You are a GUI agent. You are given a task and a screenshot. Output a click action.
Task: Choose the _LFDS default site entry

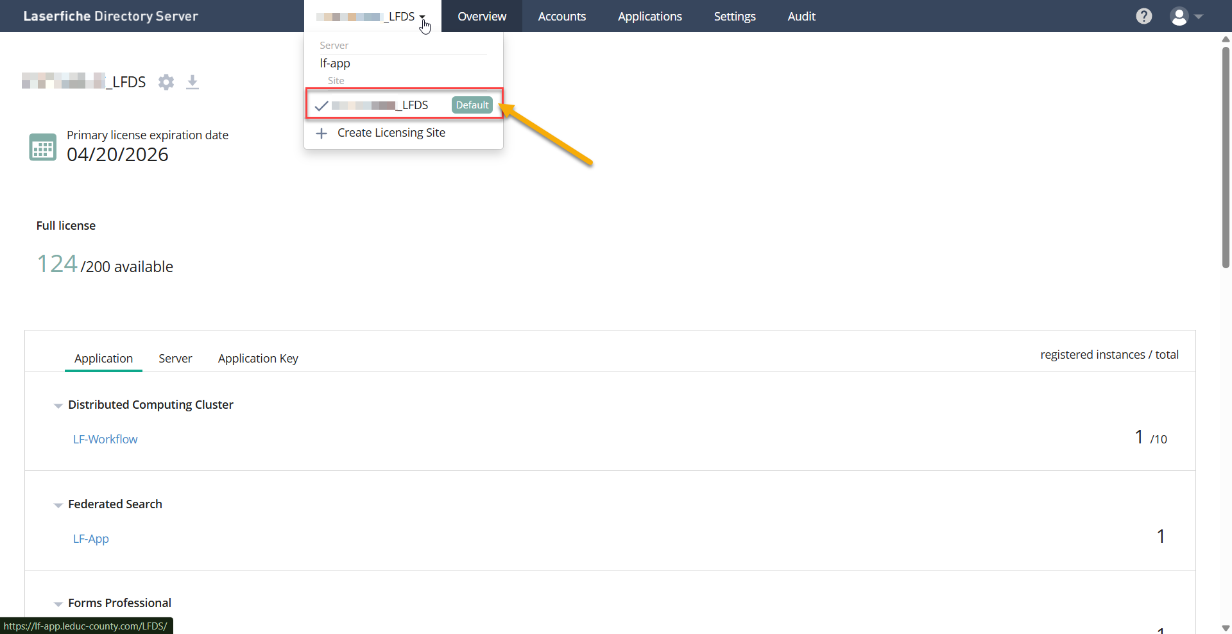404,105
